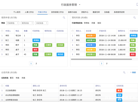Sort by the 开始时间 column header
Screen dimensions: 138x102
[x=103, y=31]
